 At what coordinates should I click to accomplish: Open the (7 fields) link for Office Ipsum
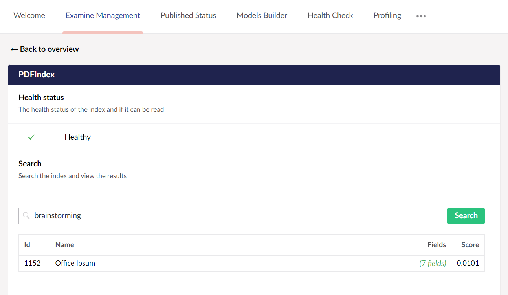click(433, 263)
